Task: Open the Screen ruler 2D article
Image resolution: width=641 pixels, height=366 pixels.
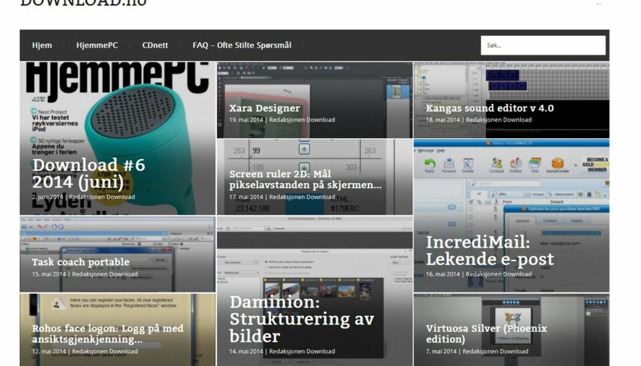Action: pos(305,180)
